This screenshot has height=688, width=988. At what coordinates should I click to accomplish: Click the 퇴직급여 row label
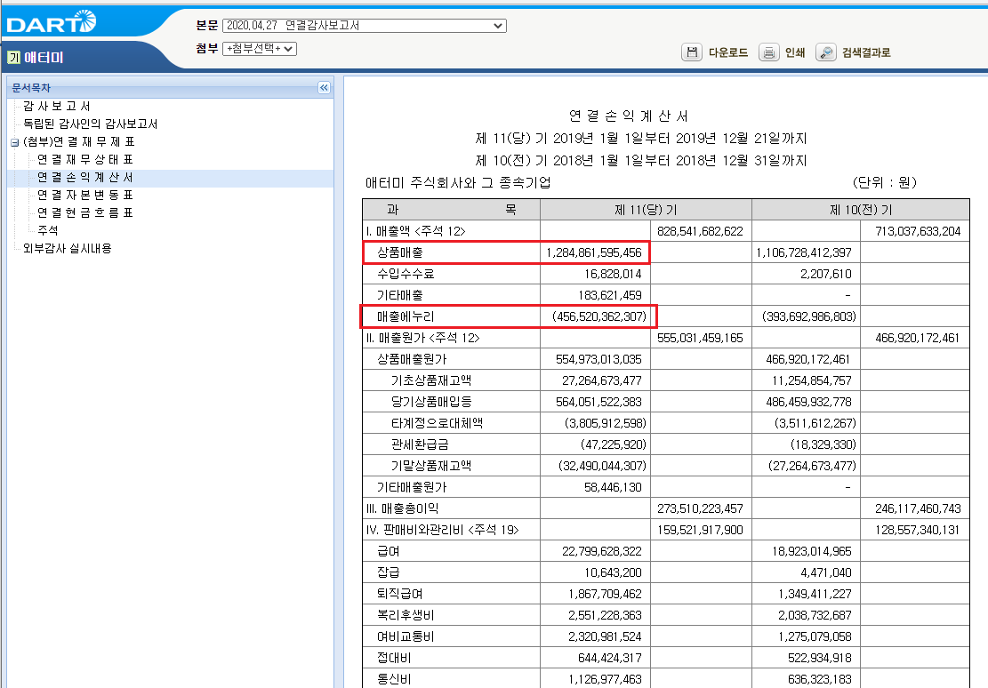tap(400, 594)
